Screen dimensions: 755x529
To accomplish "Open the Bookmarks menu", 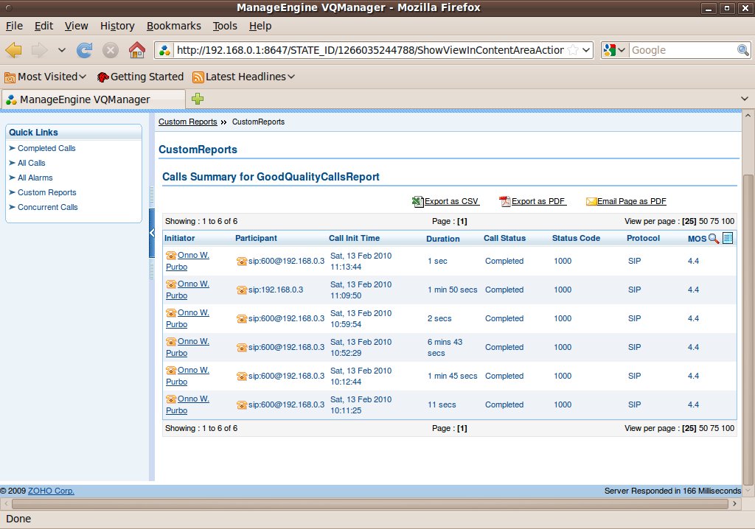I will coord(173,26).
